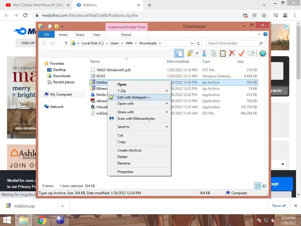Viewport: 301px width, 226px height.
Task: Expand the Send to submenu
Action: (x=139, y=127)
